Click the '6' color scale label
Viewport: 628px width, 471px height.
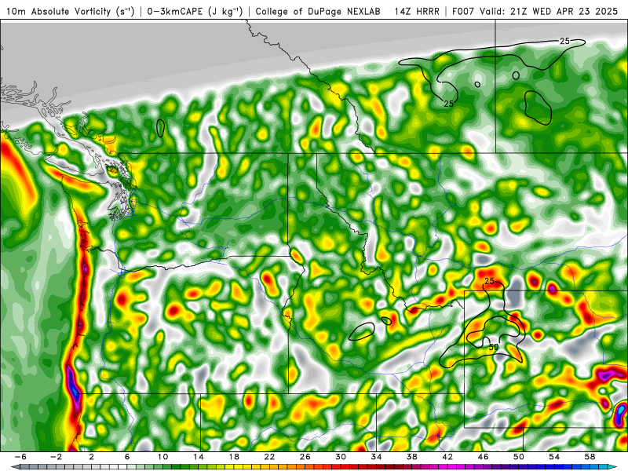point(127,457)
